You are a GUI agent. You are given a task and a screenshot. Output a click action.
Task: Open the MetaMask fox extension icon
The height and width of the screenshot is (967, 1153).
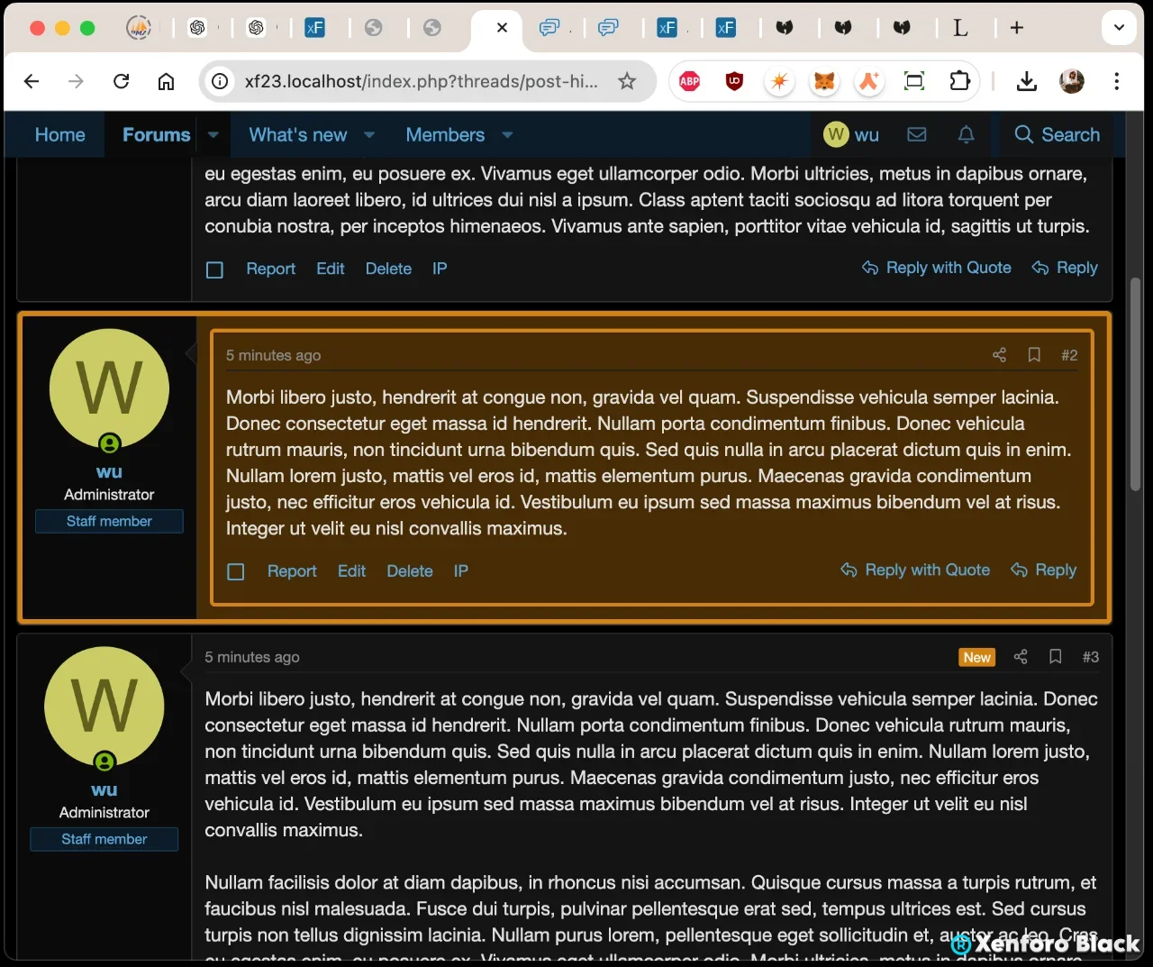pyautogui.click(x=824, y=82)
